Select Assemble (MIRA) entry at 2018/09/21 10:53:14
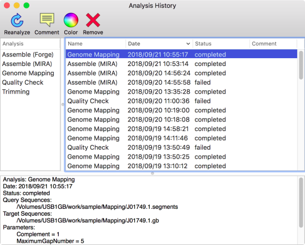 coord(181,64)
